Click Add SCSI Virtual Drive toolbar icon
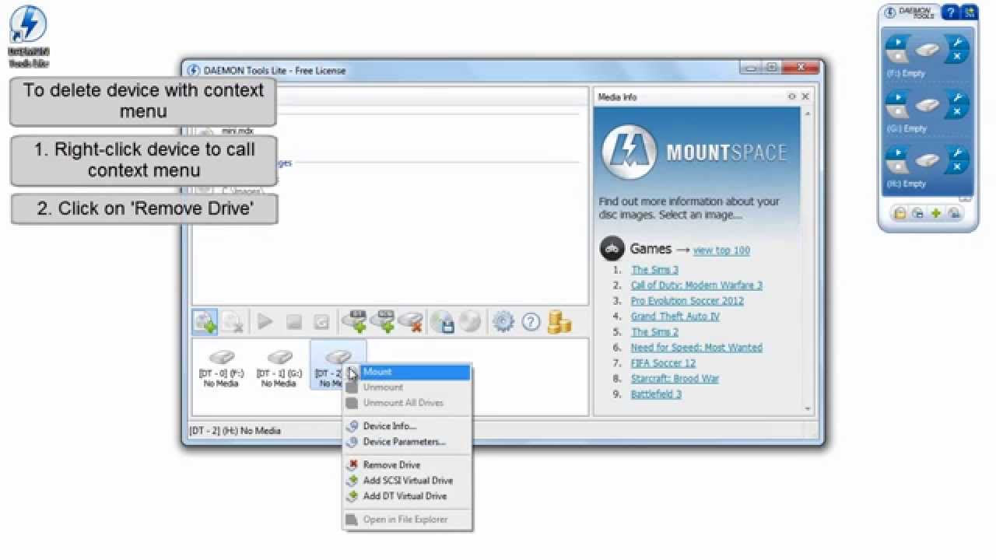Screen dimensions: 996x560 [x=383, y=320]
